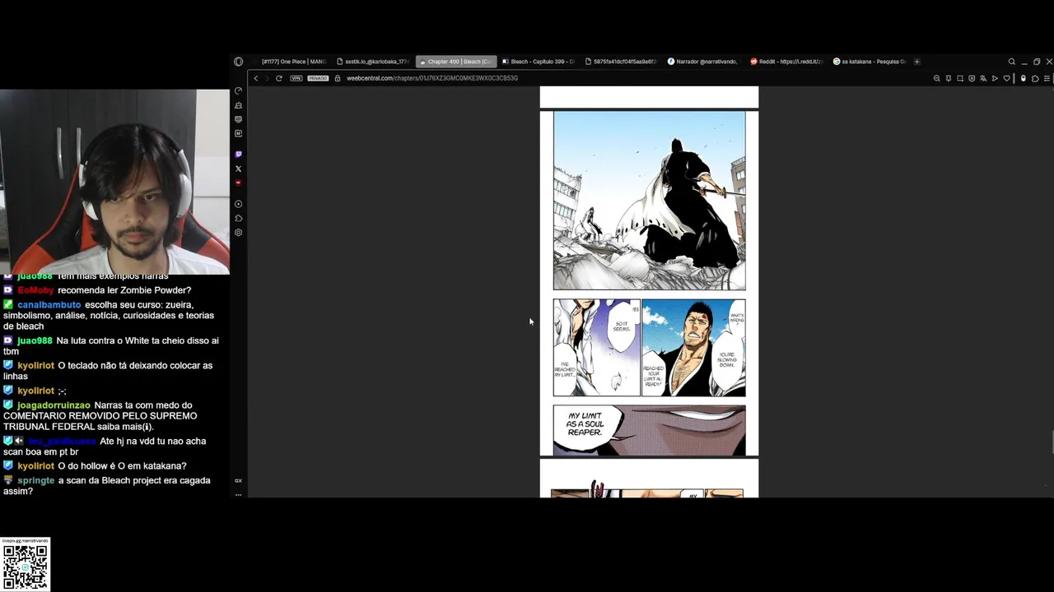1054x592 pixels.
Task: Click the Opera GX logo menu button
Action: click(x=238, y=62)
